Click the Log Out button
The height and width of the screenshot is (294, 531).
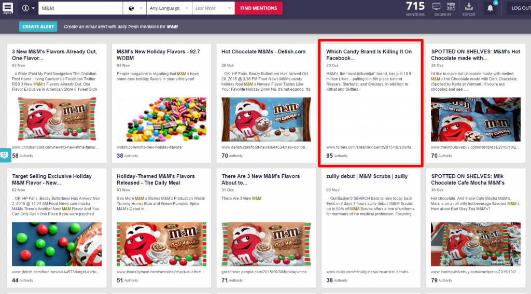pos(520,8)
